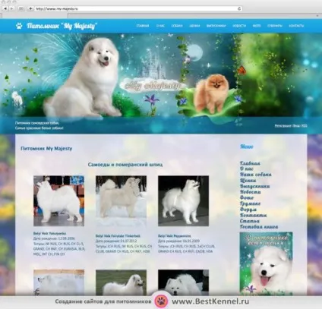This screenshot has height=309, width=322.
Task: Select Щенки in the sidebar menu
Action: click(x=248, y=181)
